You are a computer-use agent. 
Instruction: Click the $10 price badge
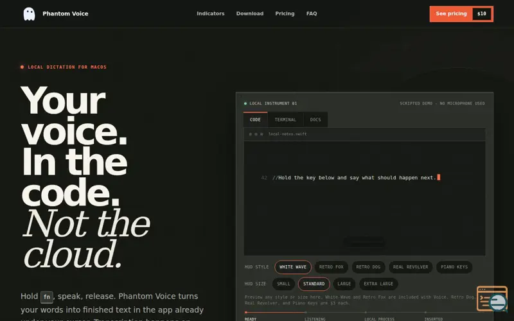click(481, 13)
